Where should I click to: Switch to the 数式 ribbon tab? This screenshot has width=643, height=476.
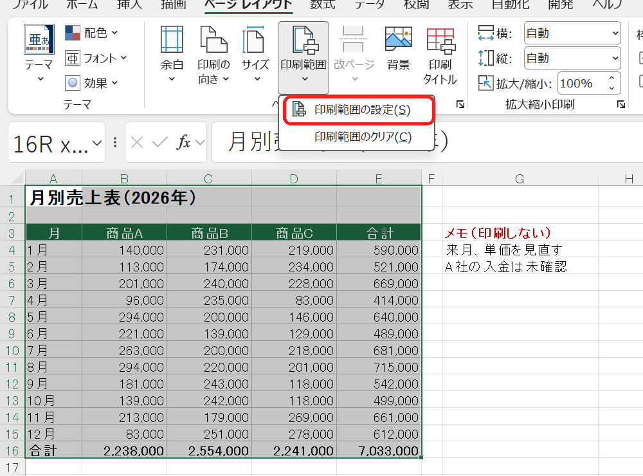pos(323,5)
